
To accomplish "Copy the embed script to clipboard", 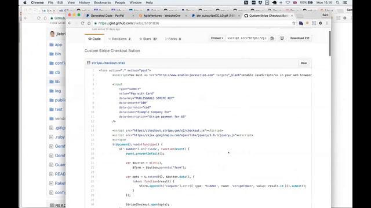I will [x=272, y=38].
